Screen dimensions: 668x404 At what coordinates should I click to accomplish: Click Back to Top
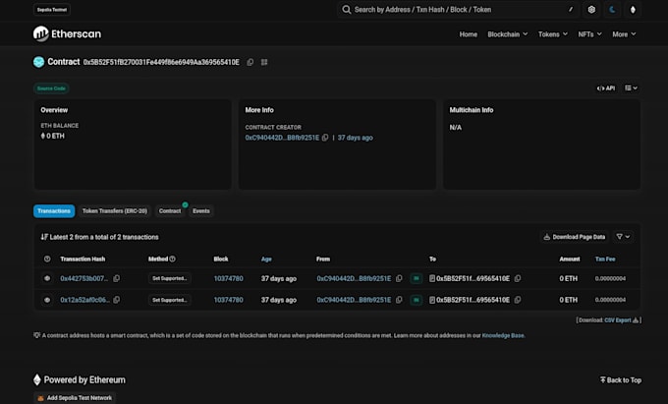tap(620, 379)
